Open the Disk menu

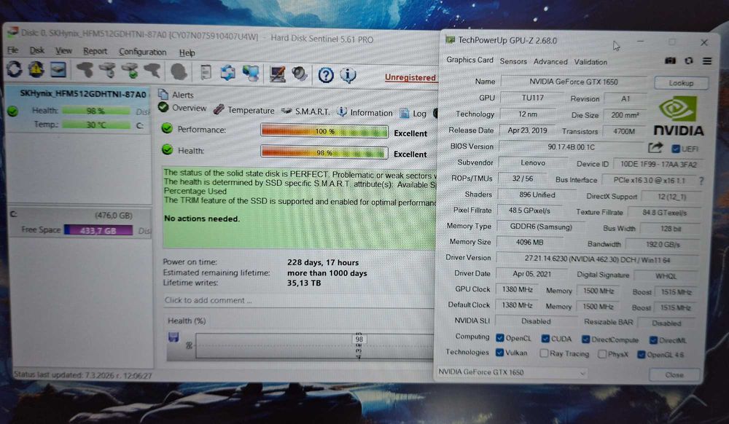[36, 50]
